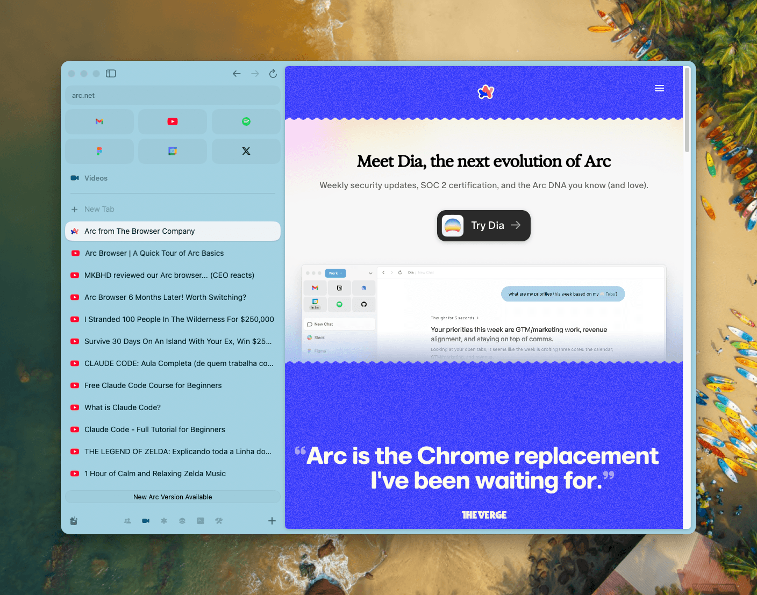Click The Verge logo
757x595 pixels.
coord(484,515)
